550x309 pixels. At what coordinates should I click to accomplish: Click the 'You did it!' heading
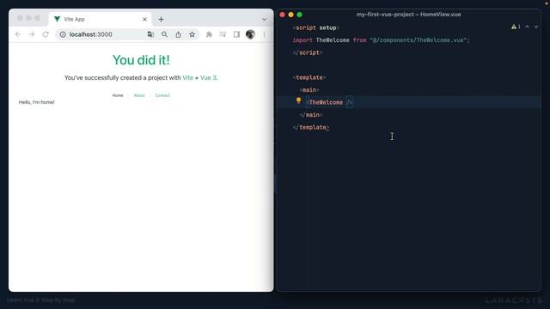141,60
